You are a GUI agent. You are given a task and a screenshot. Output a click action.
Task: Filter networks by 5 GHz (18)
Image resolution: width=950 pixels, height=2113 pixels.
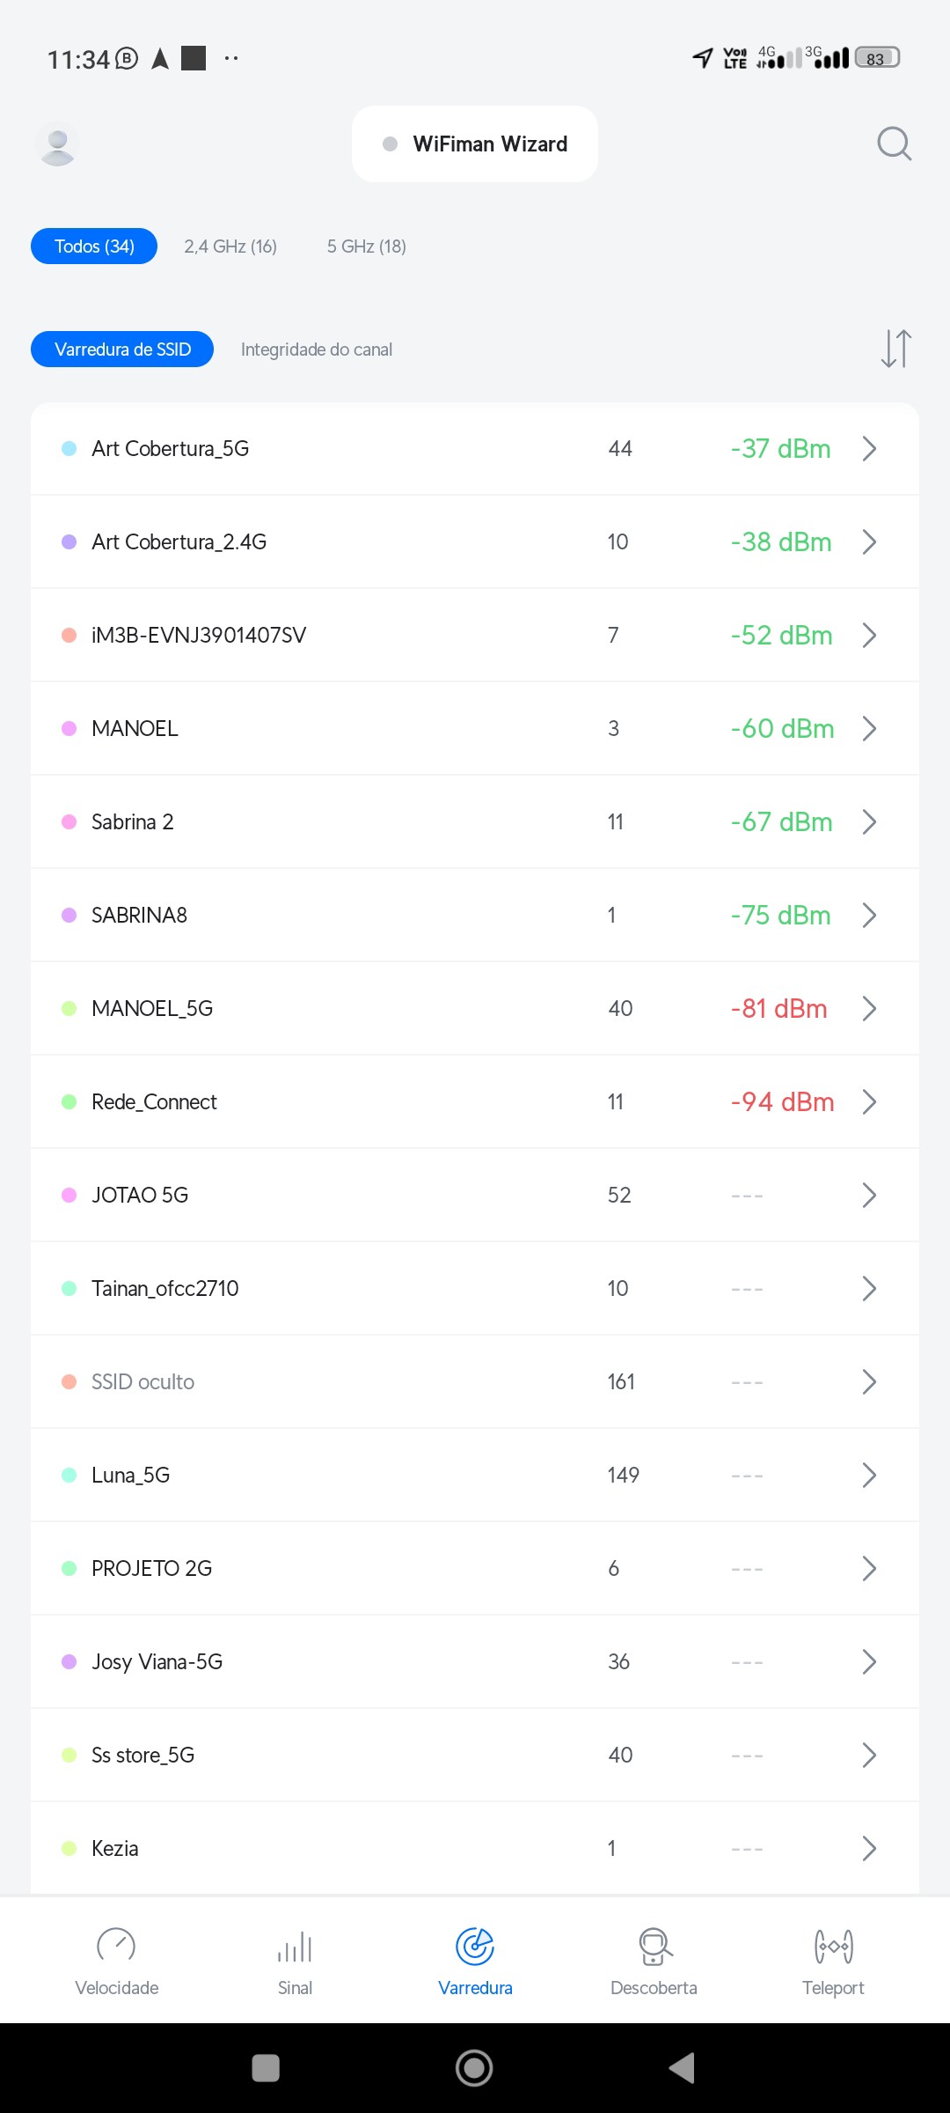[x=367, y=247]
